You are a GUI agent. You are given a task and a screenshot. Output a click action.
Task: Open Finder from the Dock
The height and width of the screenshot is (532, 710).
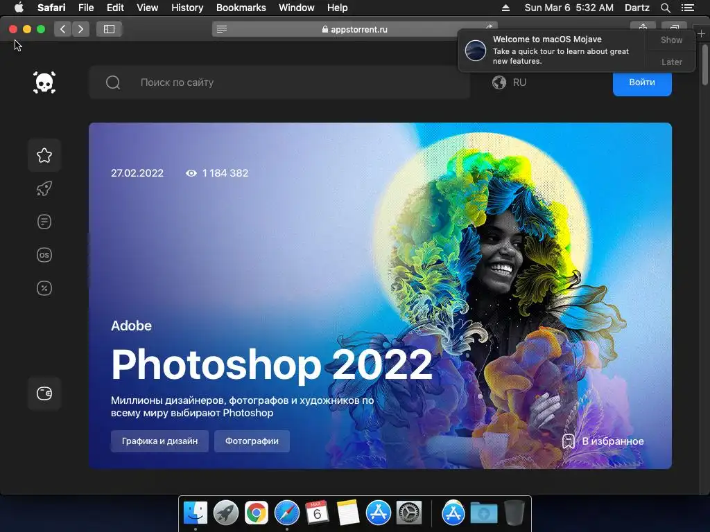pos(196,513)
